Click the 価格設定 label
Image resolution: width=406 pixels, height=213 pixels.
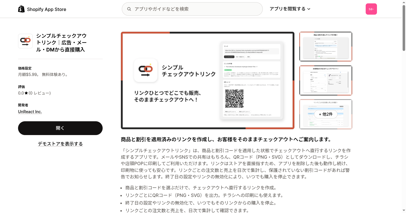[25, 68]
